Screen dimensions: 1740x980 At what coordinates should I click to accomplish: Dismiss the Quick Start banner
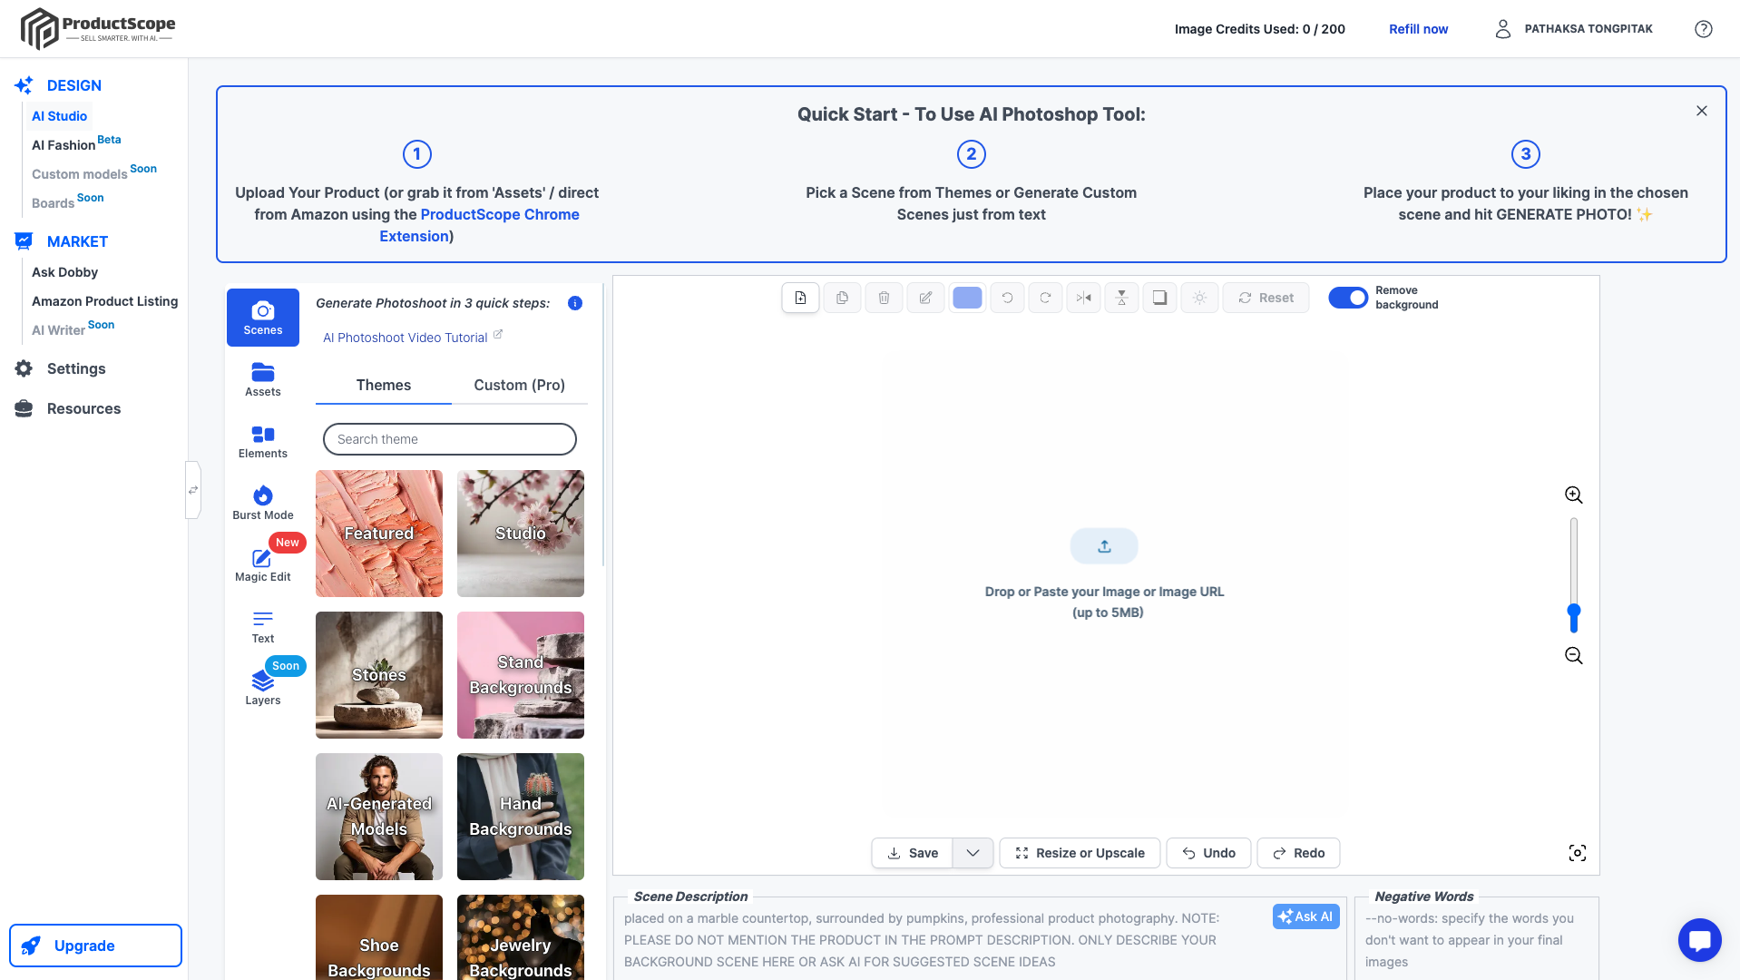(x=1701, y=110)
